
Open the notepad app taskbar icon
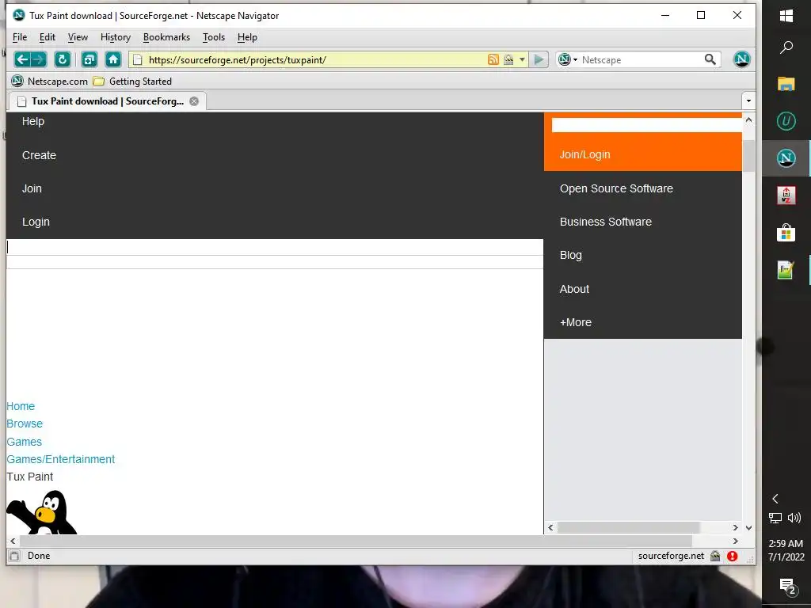tap(786, 270)
